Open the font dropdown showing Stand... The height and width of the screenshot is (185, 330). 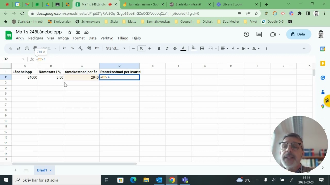(x=115, y=48)
